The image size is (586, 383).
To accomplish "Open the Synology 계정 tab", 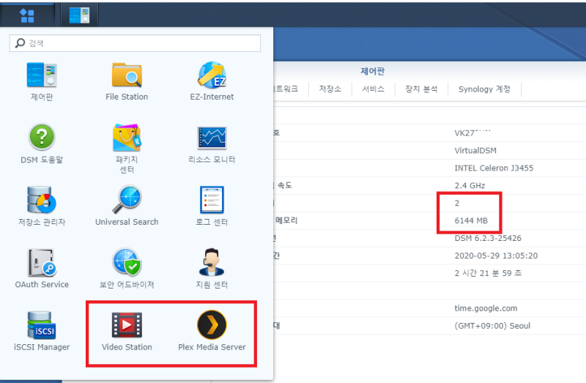I will point(484,89).
